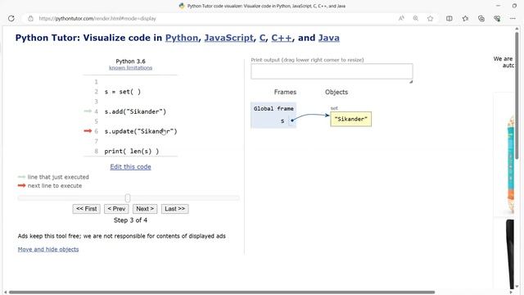Step back with the < Prev button
This screenshot has width=524, height=295.
[x=116, y=209]
